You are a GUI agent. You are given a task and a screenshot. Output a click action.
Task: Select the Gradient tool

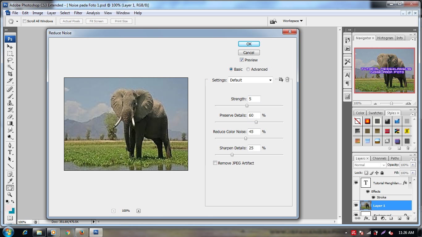click(10, 123)
